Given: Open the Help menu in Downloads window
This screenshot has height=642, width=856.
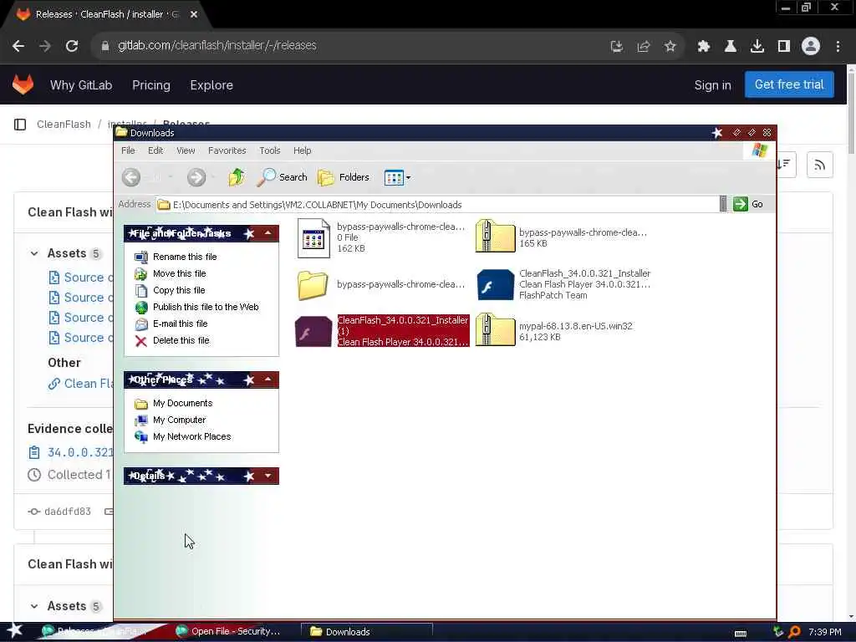Looking at the screenshot, I should pos(302,150).
